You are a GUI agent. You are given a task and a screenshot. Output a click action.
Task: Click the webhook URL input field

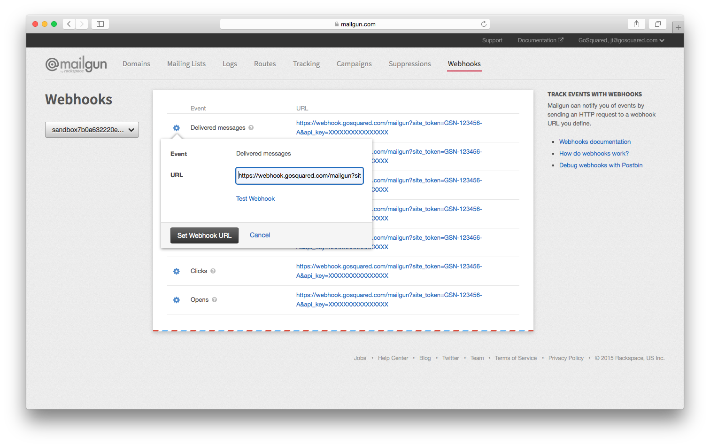pyautogui.click(x=300, y=176)
